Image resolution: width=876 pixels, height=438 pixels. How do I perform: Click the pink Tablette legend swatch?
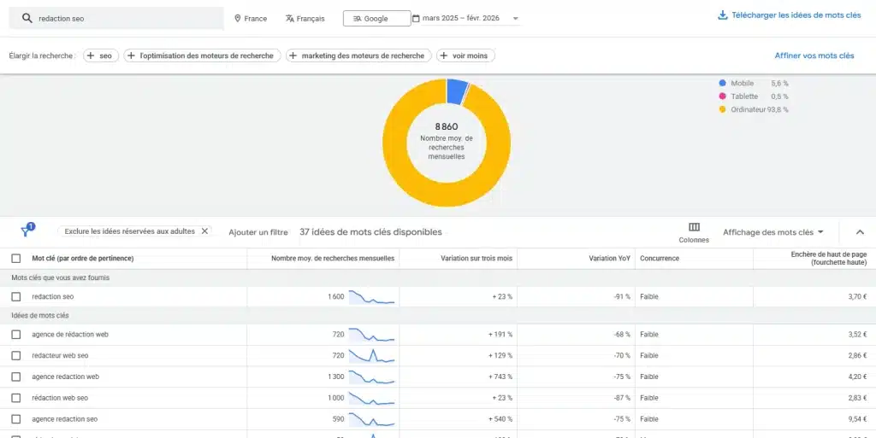click(722, 96)
